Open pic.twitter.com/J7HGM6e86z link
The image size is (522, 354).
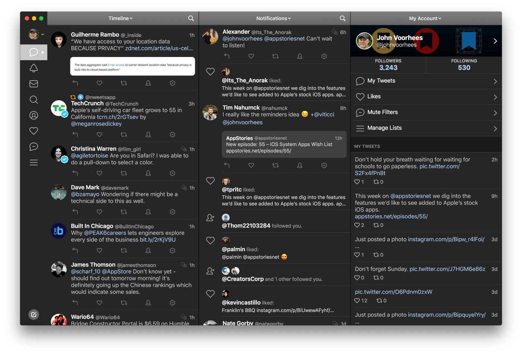(447, 269)
